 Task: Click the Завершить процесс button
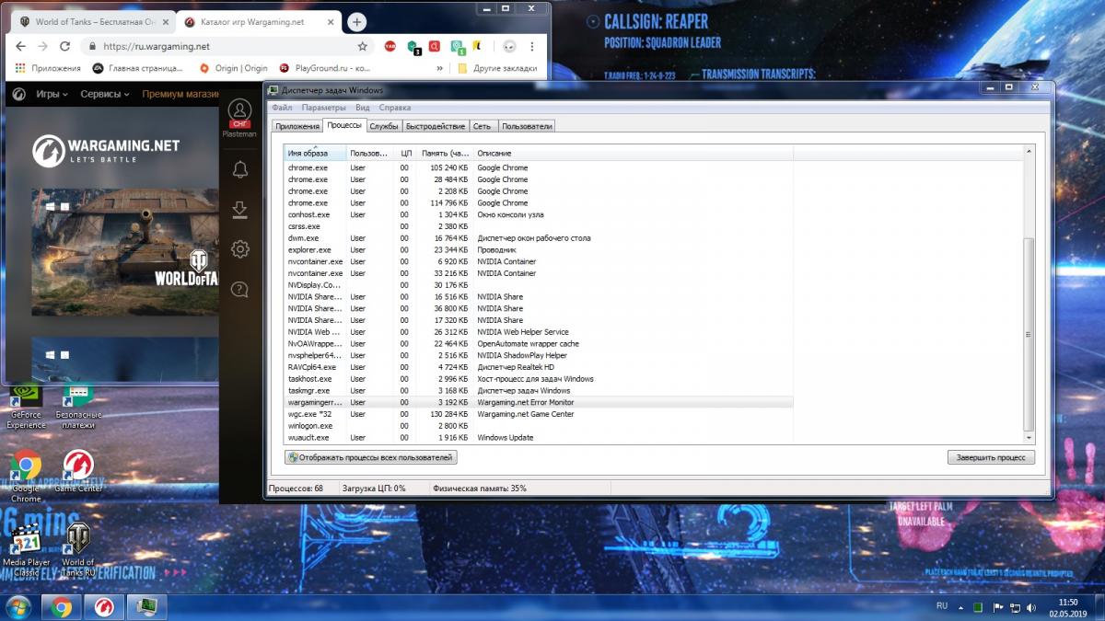click(x=991, y=457)
